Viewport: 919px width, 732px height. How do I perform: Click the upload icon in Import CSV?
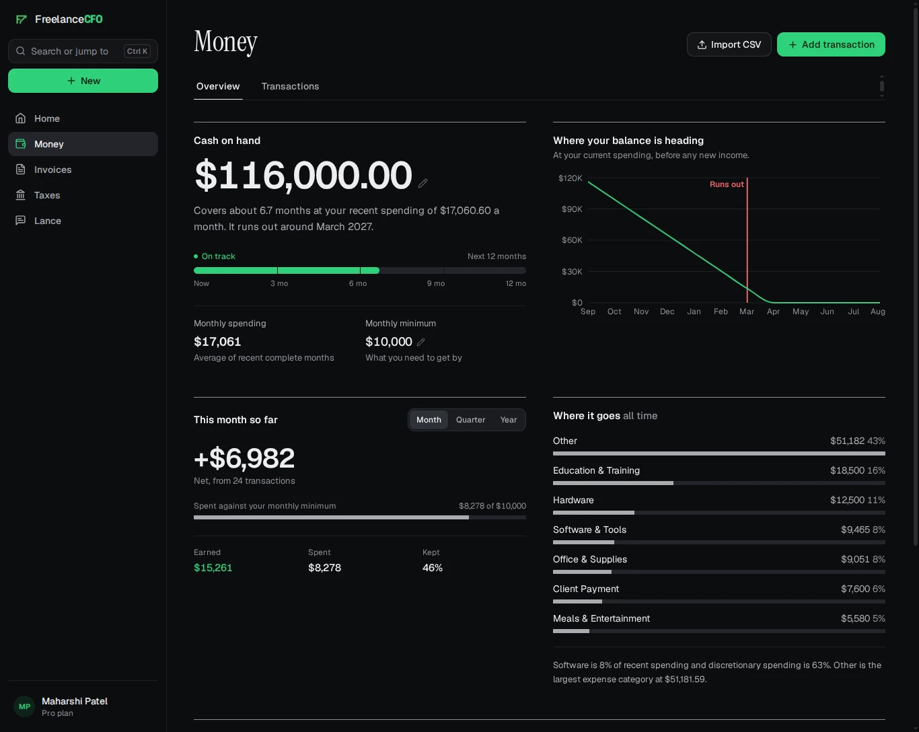702,44
